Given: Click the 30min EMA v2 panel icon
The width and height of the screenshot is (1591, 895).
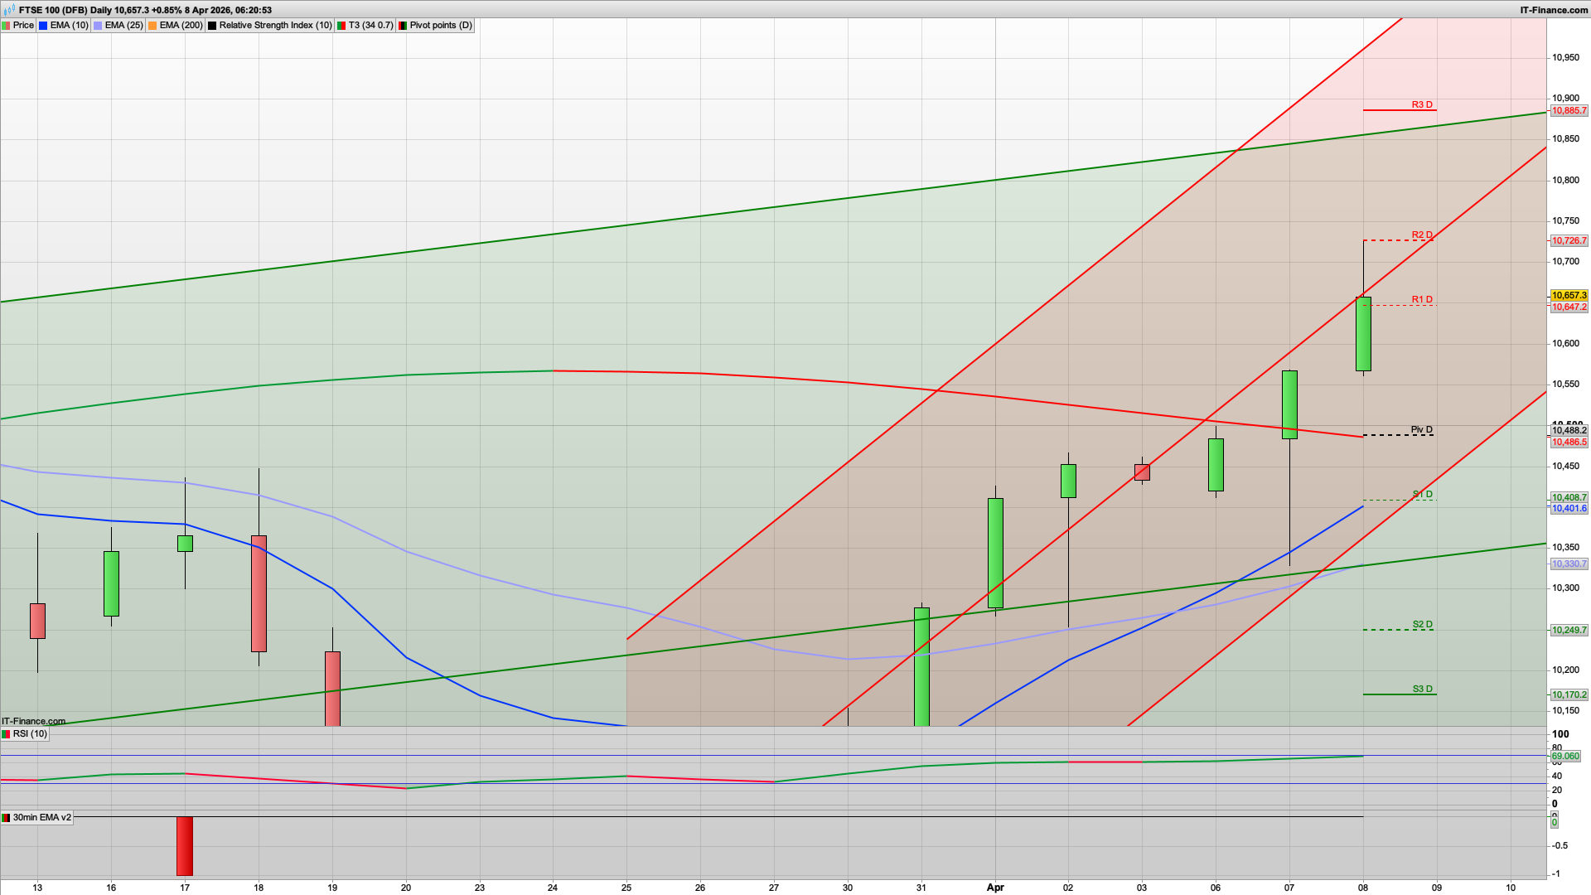Looking at the screenshot, I should pyautogui.click(x=6, y=818).
